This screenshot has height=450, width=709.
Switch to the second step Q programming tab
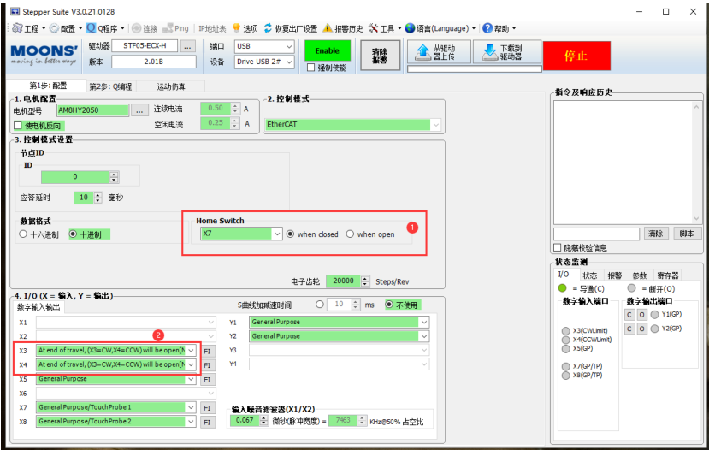(x=110, y=86)
